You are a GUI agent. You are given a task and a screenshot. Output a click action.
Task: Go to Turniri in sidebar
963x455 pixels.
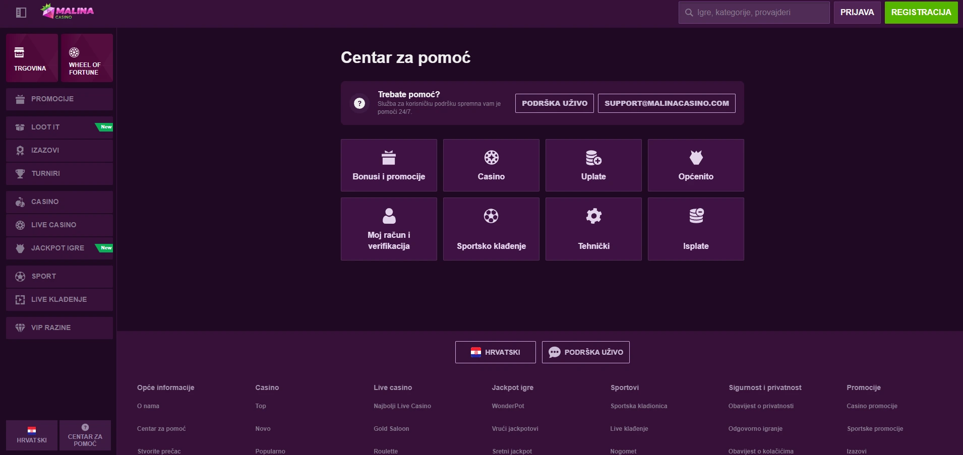[59, 174]
